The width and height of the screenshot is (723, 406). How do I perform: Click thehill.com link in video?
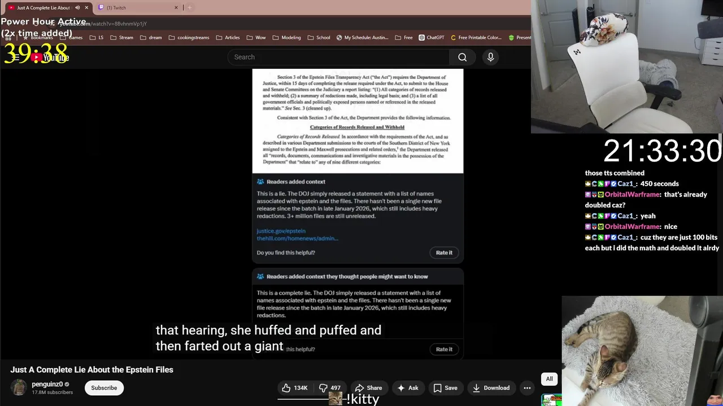297,239
